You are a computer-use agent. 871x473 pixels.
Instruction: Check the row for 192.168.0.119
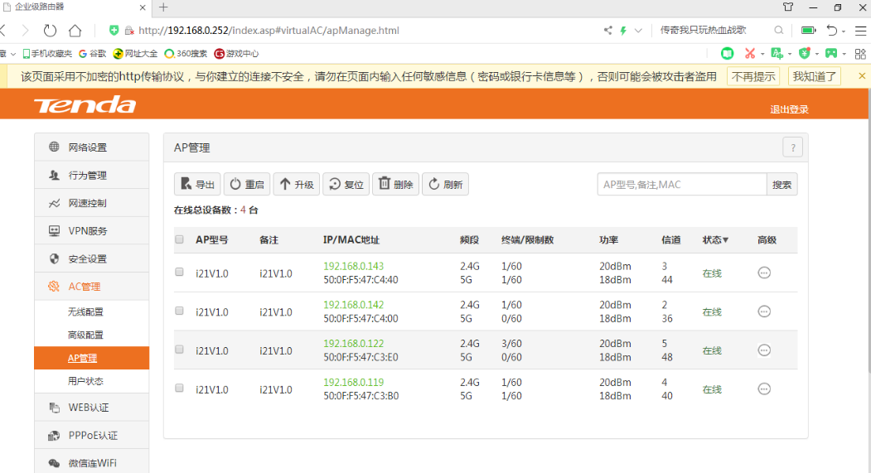pos(180,388)
